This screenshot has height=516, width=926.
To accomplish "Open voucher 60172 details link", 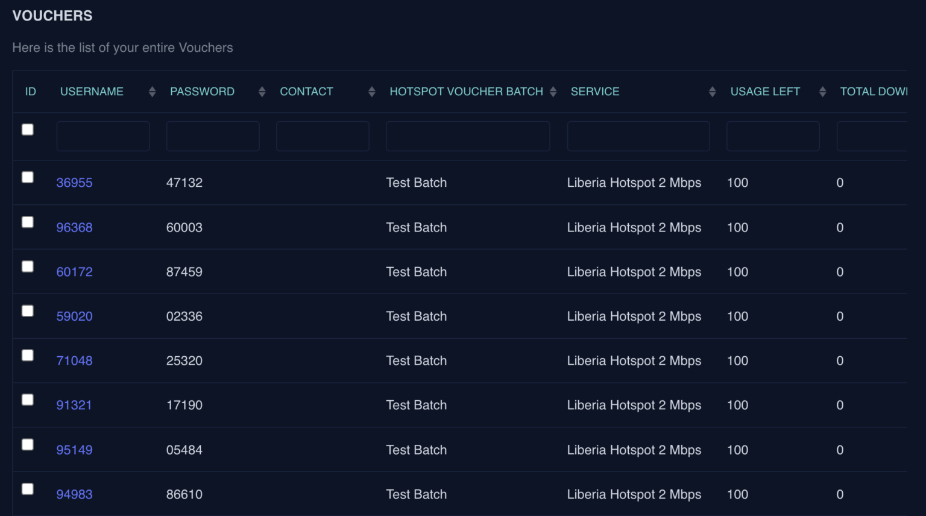I will [x=74, y=271].
